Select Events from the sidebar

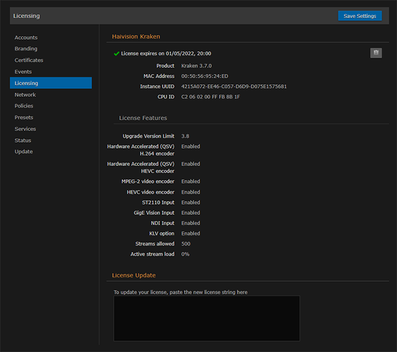[23, 72]
